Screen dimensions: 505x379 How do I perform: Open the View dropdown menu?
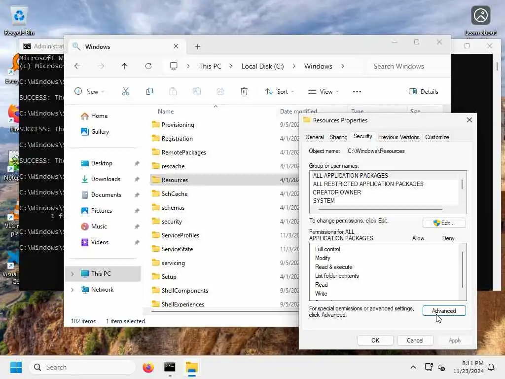click(324, 91)
